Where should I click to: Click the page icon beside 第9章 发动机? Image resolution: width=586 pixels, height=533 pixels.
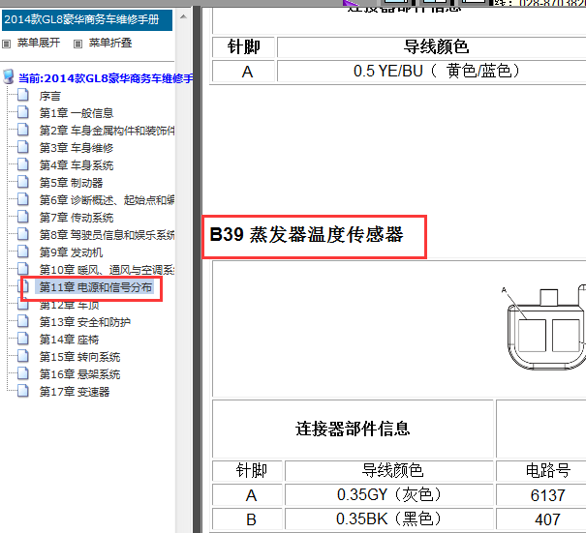coord(23,252)
